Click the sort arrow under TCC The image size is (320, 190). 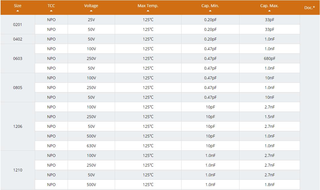[x=51, y=11]
